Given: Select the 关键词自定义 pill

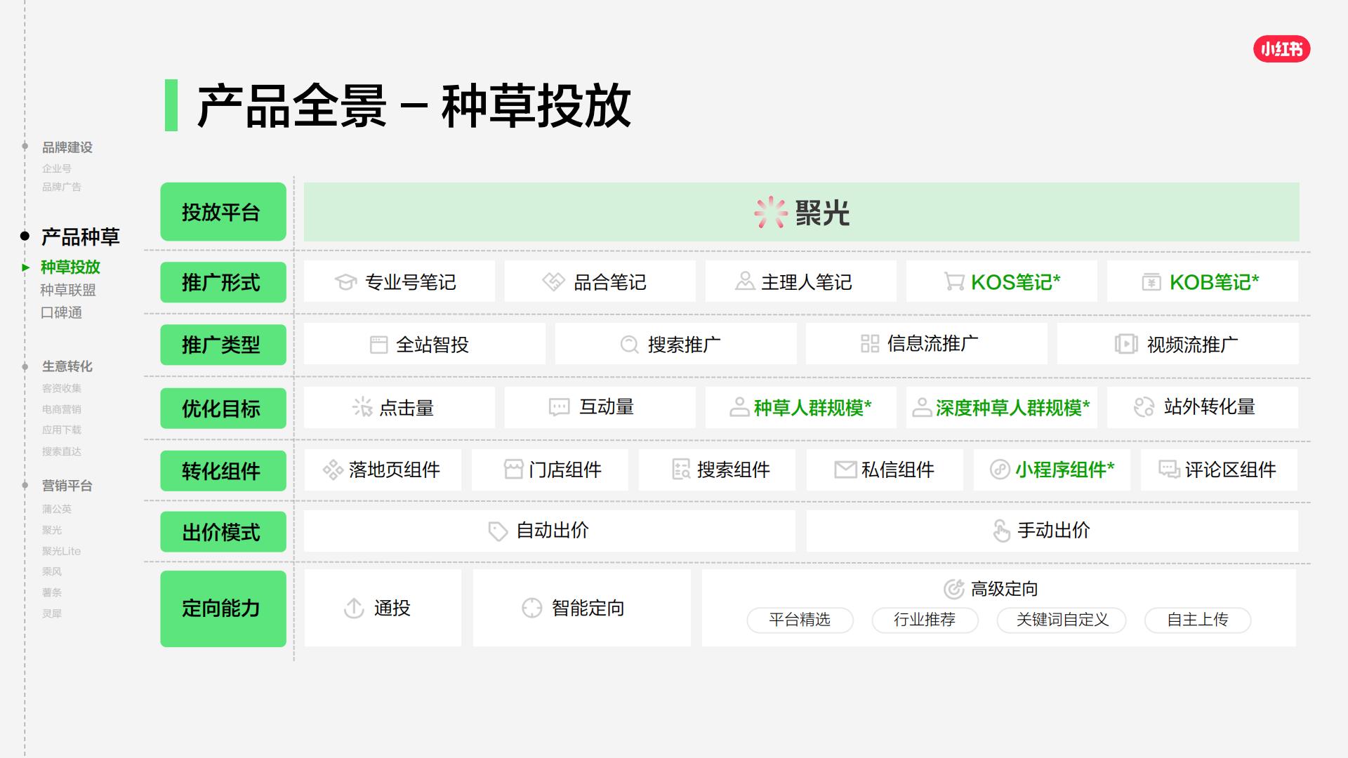Looking at the screenshot, I should pyautogui.click(x=1062, y=620).
